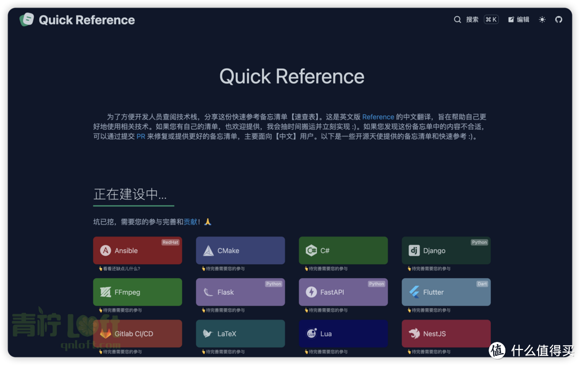
Task: Open the Flutter cheat sheet card
Action: [446, 292]
